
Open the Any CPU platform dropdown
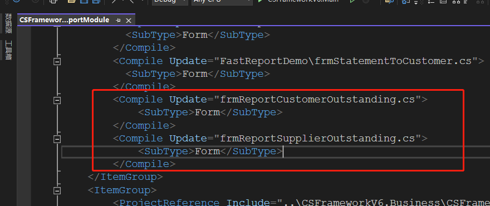pos(222,1)
